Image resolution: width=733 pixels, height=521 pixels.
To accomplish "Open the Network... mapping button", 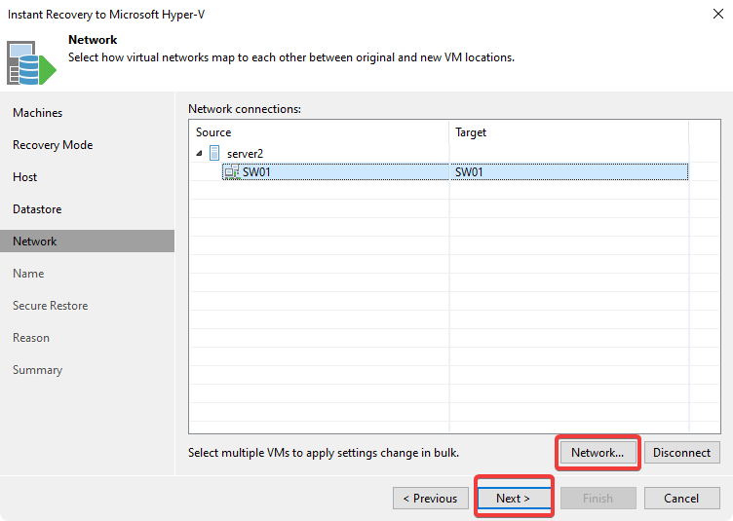I will [x=598, y=452].
